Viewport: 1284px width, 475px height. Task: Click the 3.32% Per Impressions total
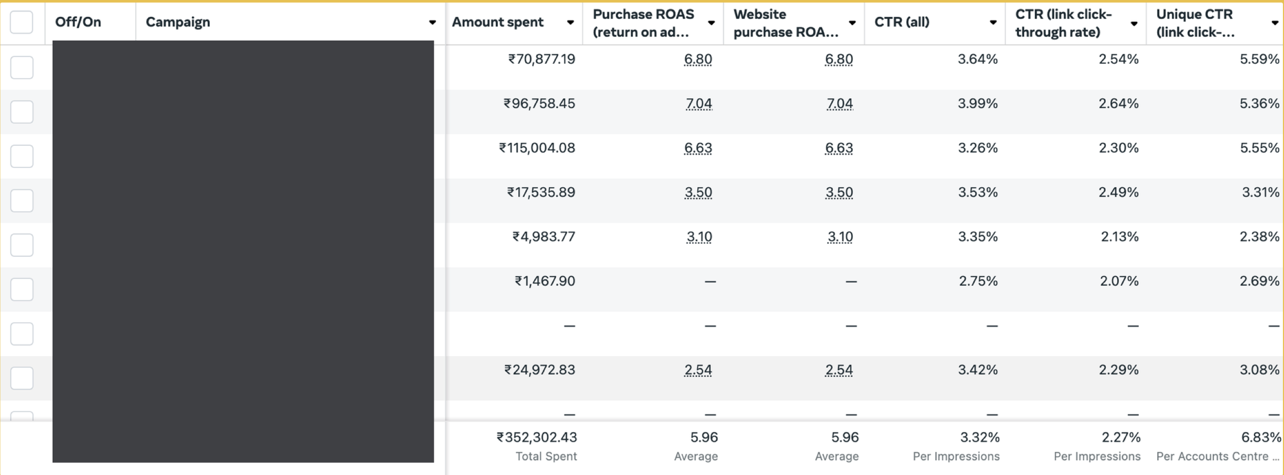980,437
